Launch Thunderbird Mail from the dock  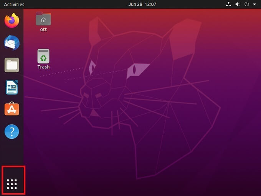pos(12,43)
